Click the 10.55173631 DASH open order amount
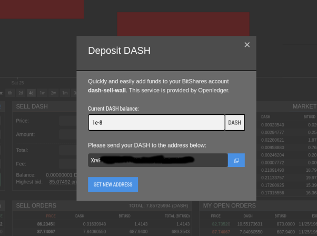Screen dimensions: 317x236 250,224
